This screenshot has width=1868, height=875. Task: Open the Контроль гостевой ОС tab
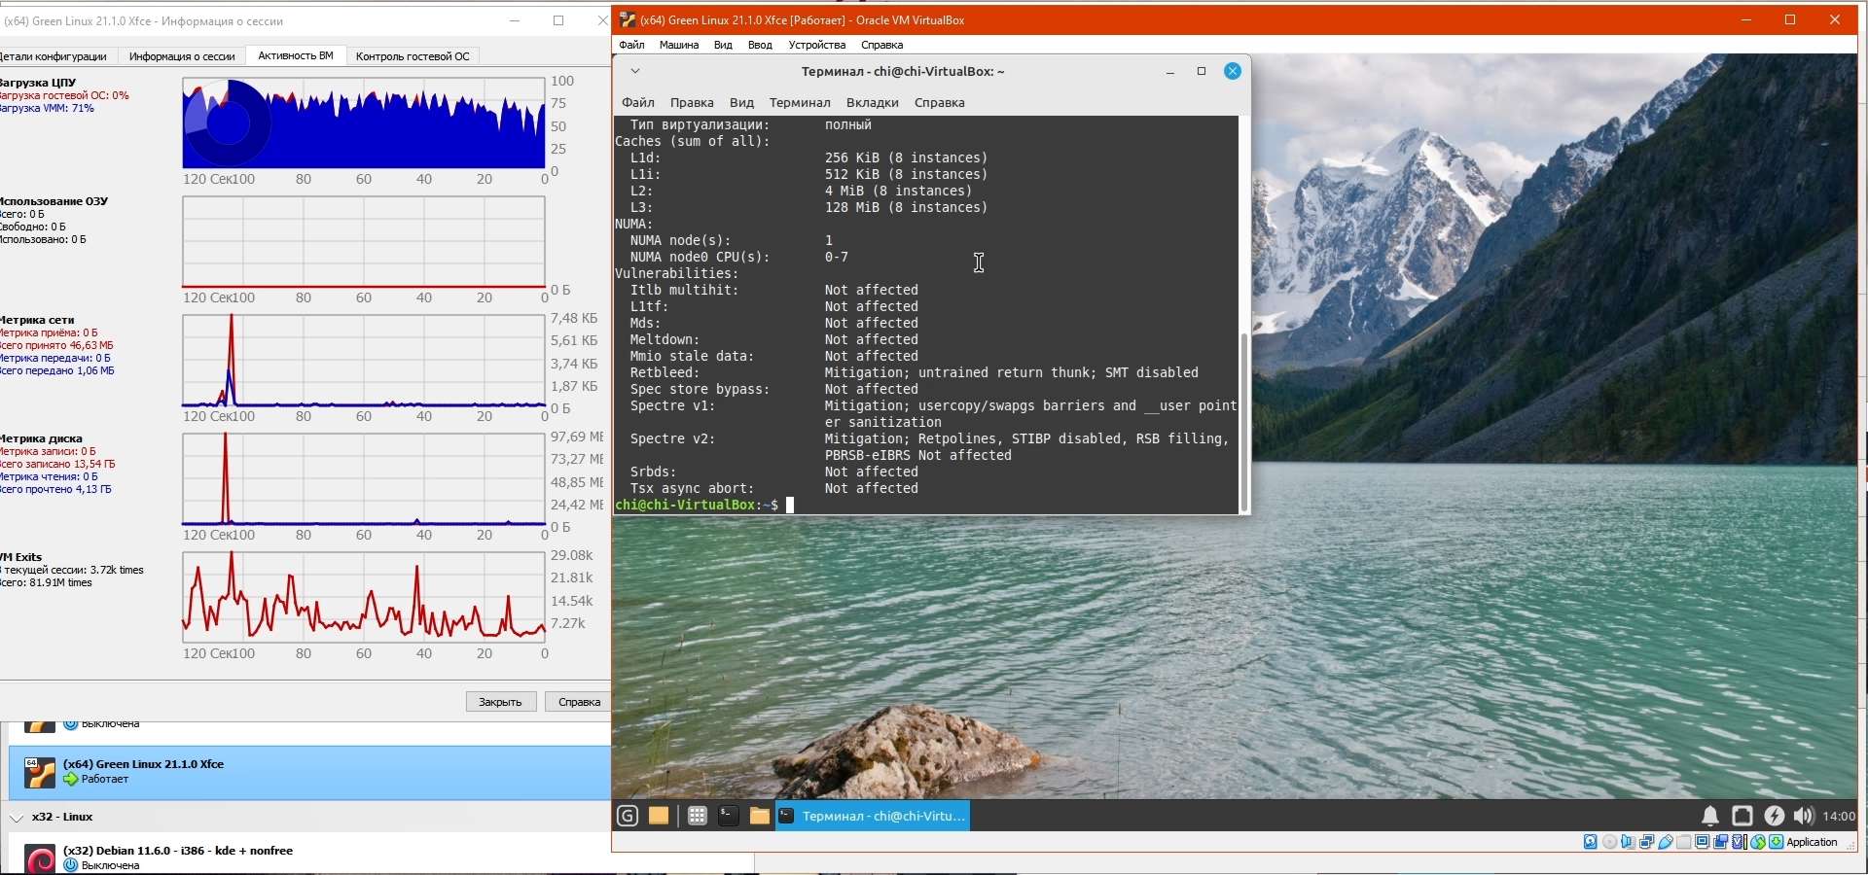[413, 56]
